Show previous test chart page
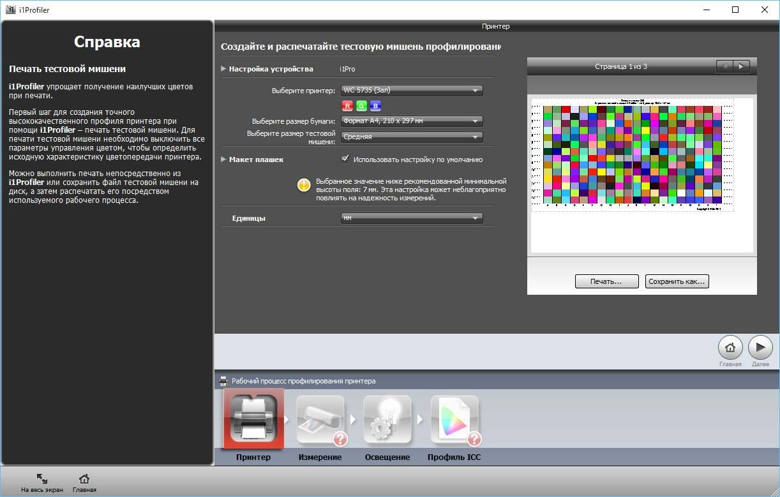The height and width of the screenshot is (497, 780). tap(724, 66)
